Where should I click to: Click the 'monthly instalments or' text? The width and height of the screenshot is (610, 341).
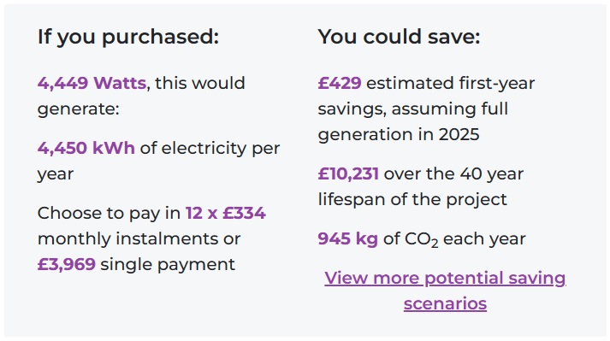point(139,238)
